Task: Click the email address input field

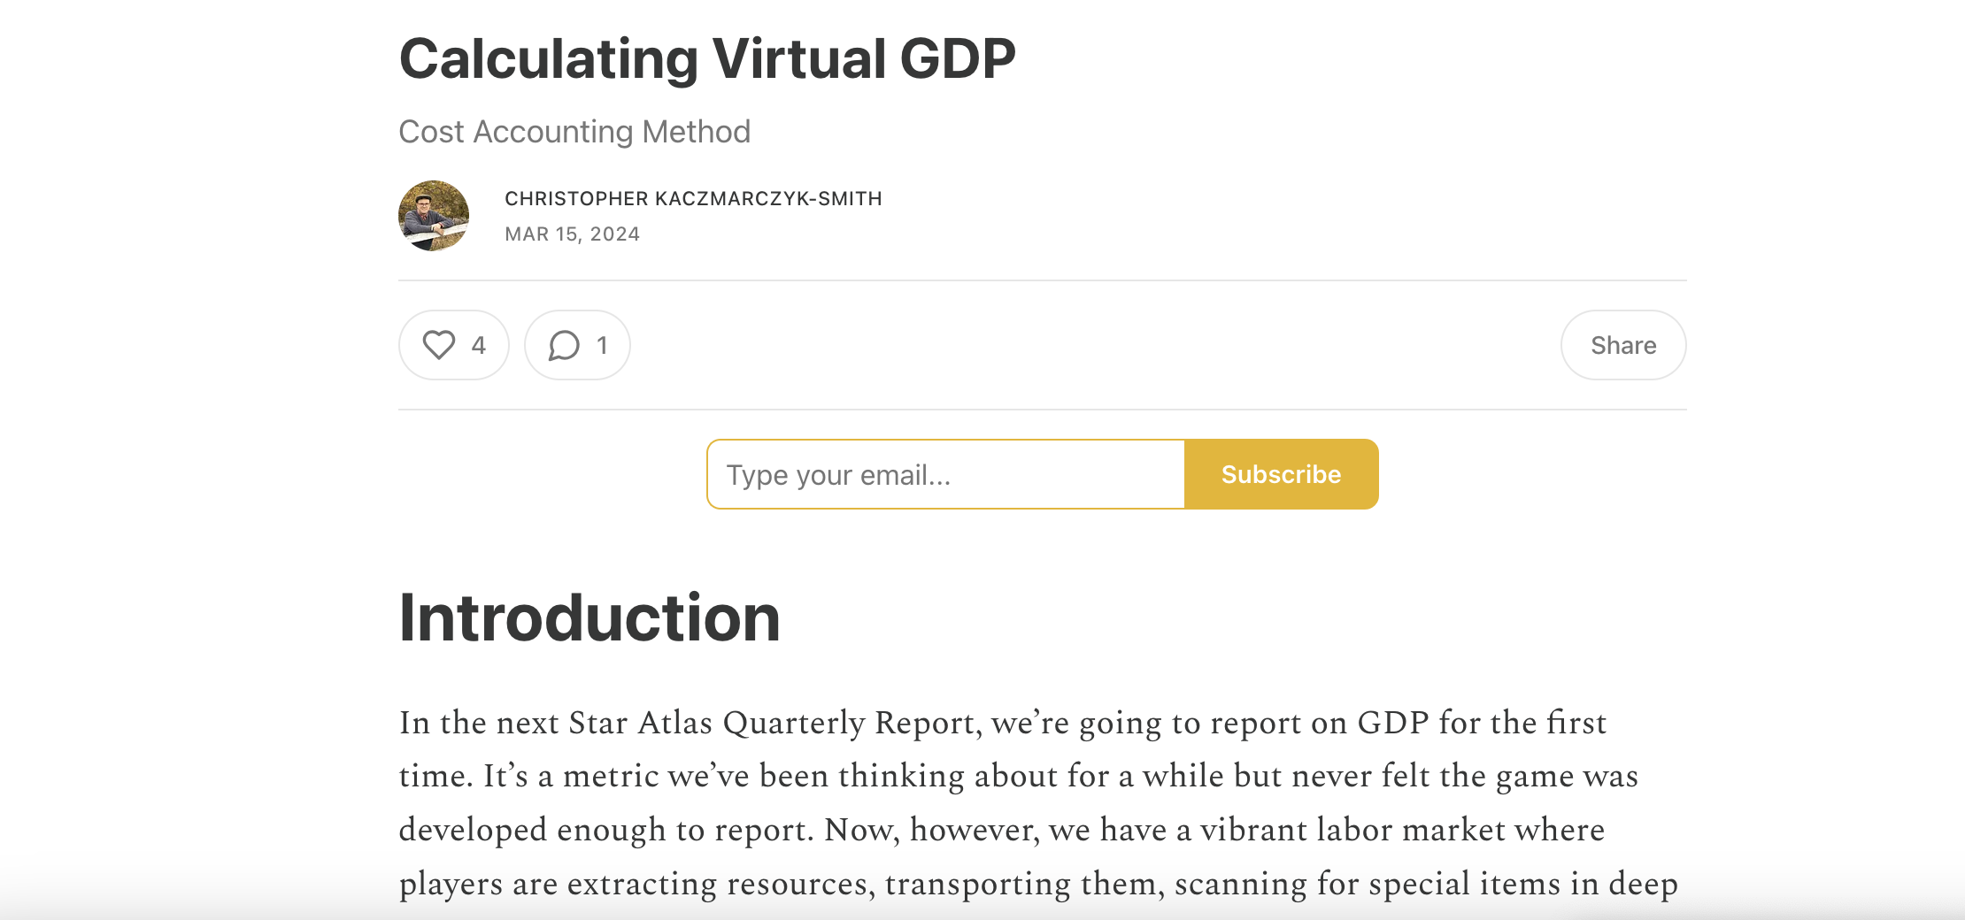Action: pos(943,474)
